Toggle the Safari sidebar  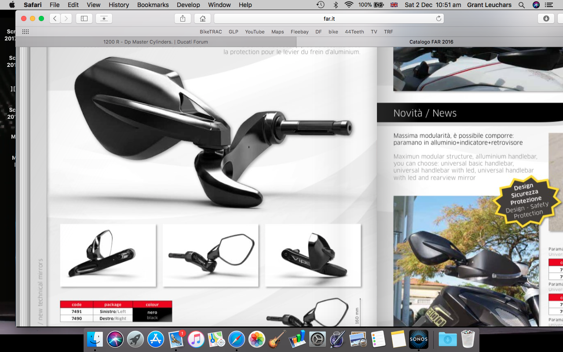(84, 18)
